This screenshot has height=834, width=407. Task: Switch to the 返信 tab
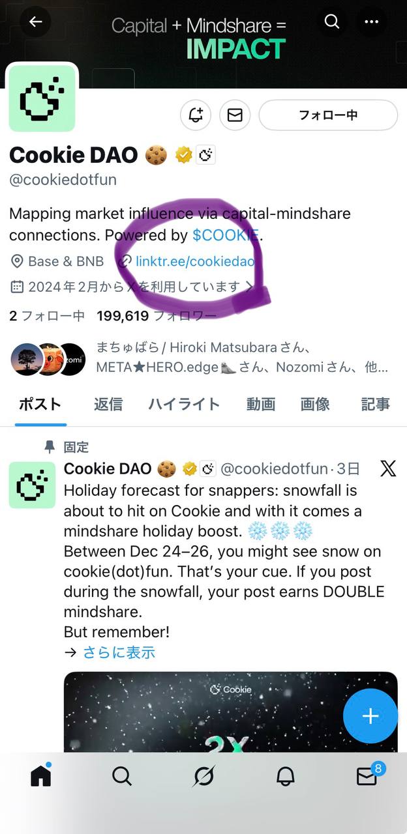tap(108, 404)
